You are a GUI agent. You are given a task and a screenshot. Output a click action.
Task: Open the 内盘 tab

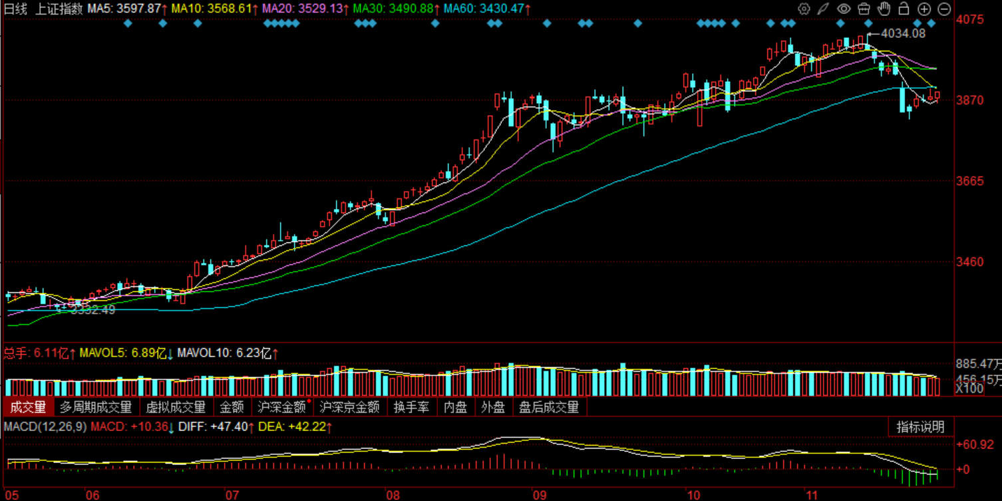pyautogui.click(x=456, y=407)
